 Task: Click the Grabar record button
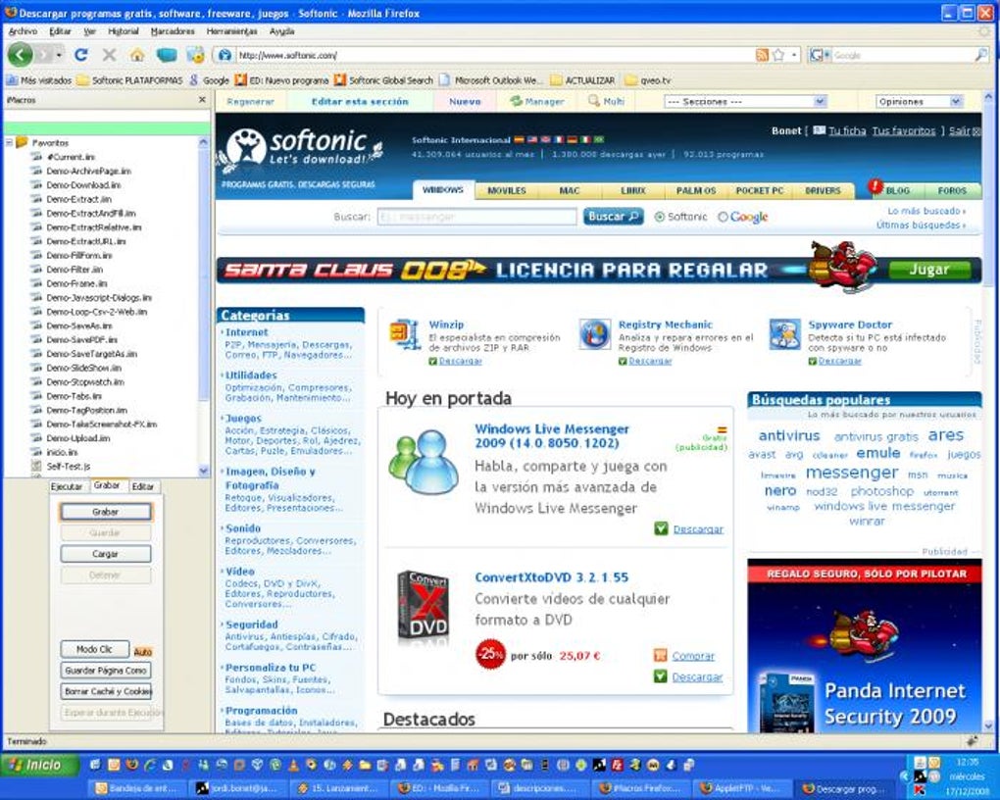tap(105, 512)
